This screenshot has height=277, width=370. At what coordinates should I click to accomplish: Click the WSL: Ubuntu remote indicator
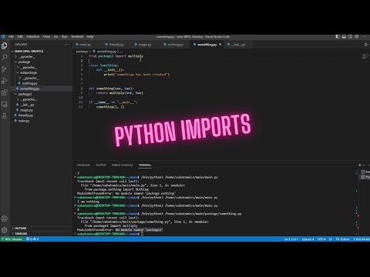tap(12, 239)
